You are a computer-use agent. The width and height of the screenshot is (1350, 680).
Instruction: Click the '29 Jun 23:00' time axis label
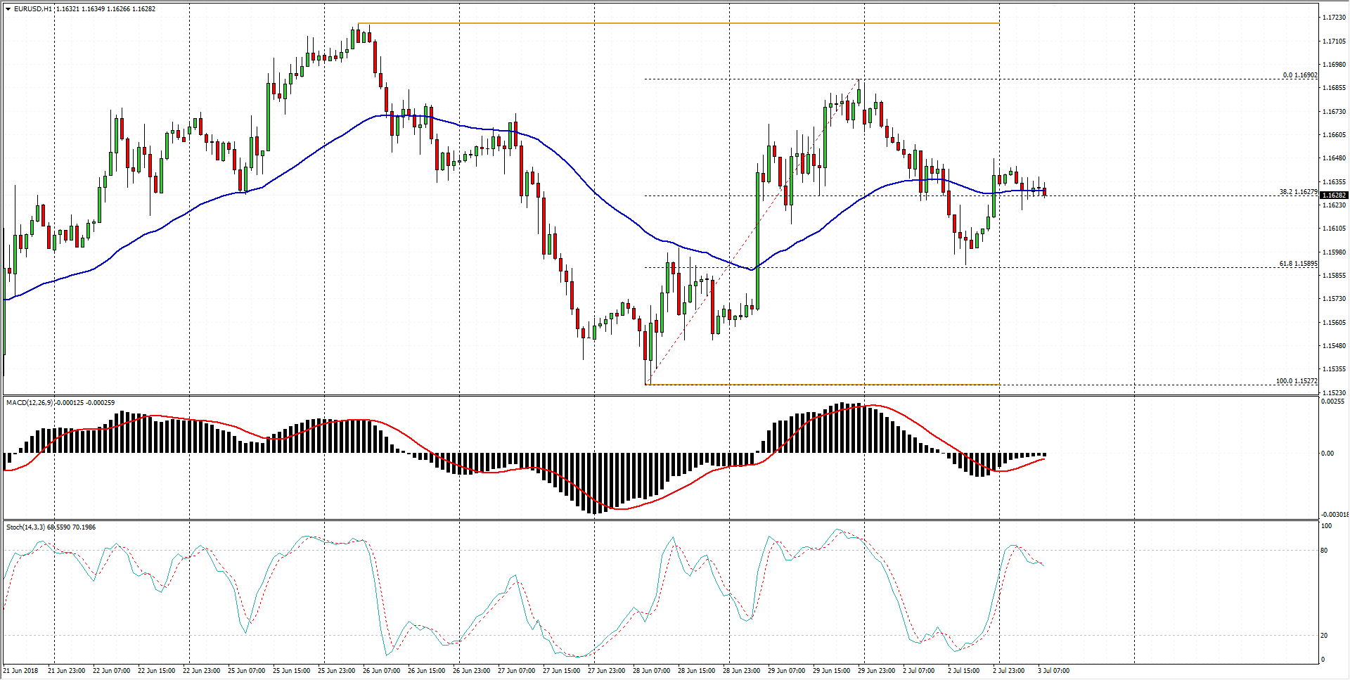(876, 671)
